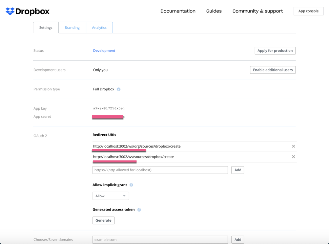The image size is (329, 244).
Task: Click the OAuth 2 label
Action: tap(40, 136)
